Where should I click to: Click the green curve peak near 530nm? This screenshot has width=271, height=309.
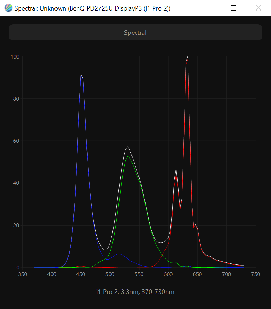(128, 156)
